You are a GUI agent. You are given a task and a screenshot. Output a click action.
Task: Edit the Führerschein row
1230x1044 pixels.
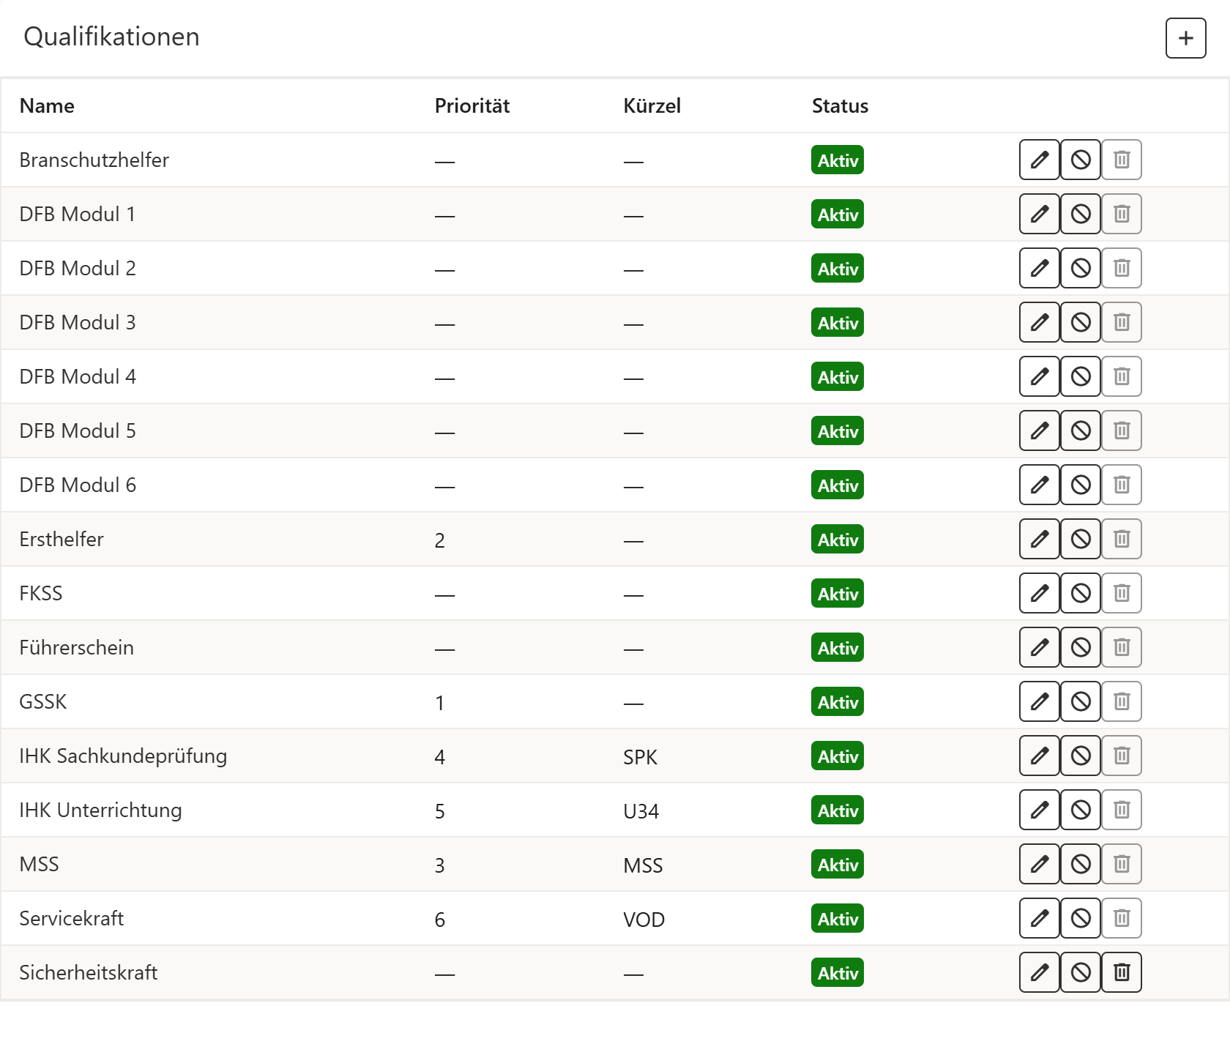[x=1039, y=647]
